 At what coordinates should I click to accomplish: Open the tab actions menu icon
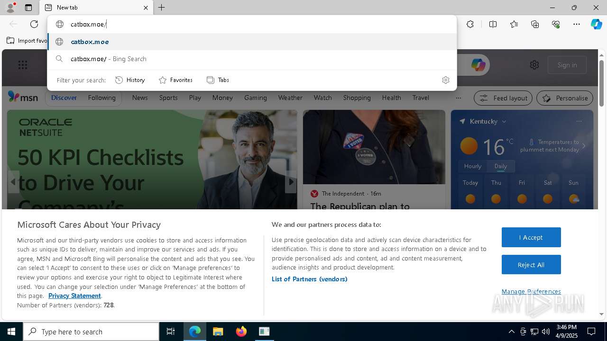click(28, 8)
